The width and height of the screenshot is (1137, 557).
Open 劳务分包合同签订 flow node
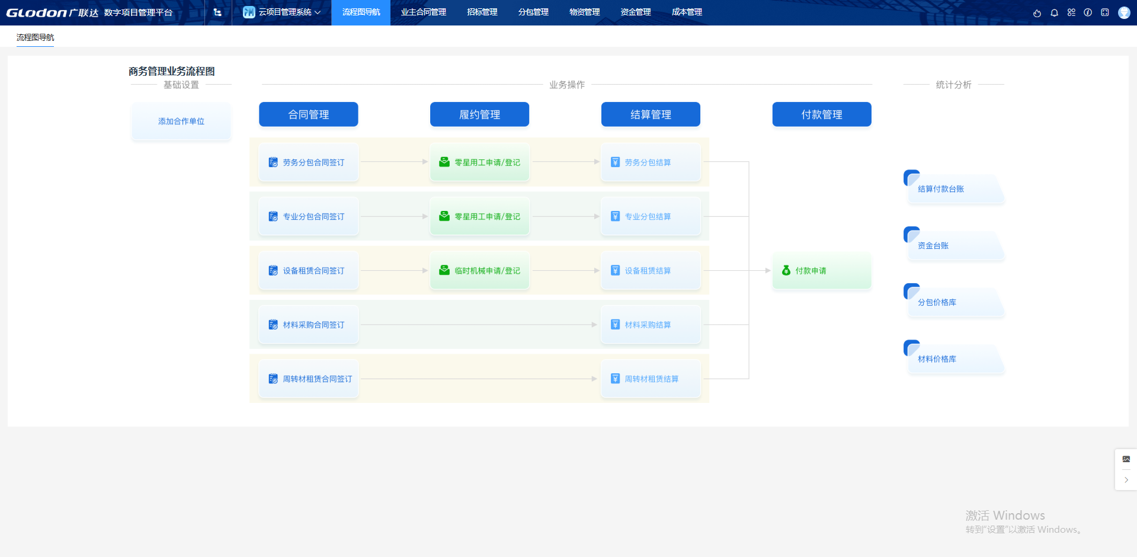tap(309, 162)
